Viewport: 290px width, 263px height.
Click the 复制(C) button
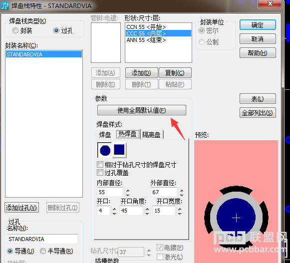coord(175,73)
